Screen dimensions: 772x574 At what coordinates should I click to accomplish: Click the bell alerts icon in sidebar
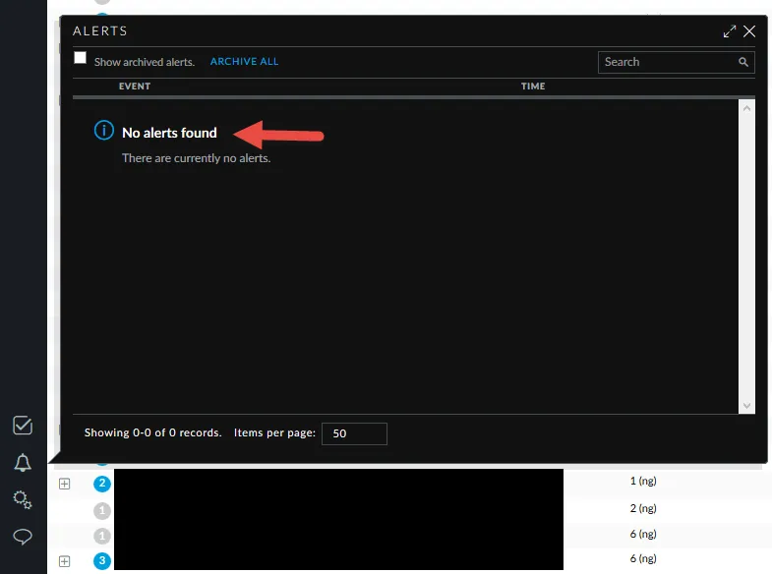pos(23,462)
